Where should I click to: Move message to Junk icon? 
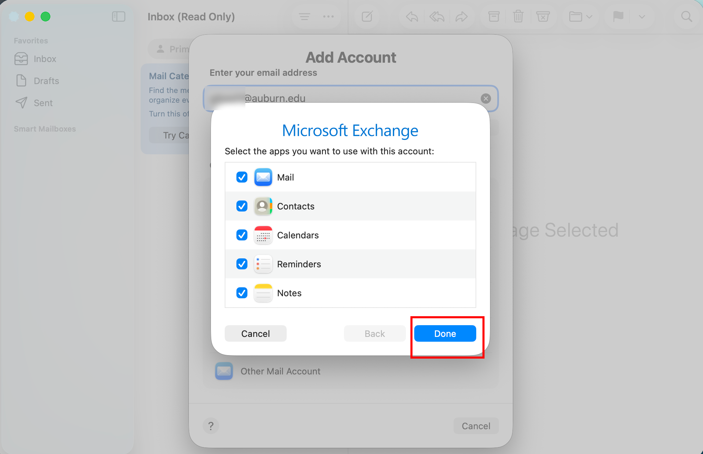(543, 17)
